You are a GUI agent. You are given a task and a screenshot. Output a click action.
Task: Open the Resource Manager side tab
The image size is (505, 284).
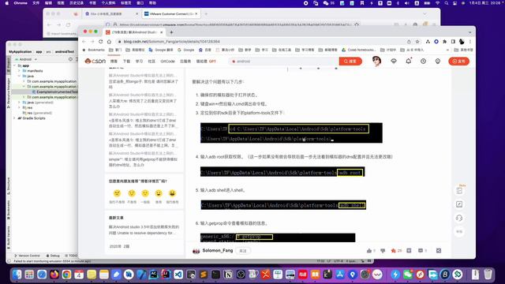[x=9, y=93]
